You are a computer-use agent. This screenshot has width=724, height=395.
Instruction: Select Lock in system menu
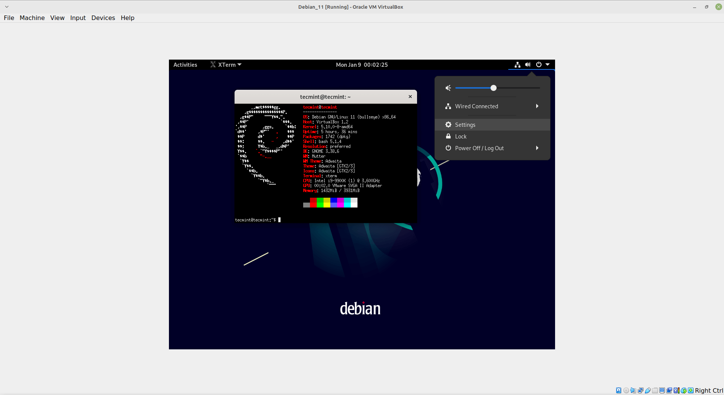point(492,137)
